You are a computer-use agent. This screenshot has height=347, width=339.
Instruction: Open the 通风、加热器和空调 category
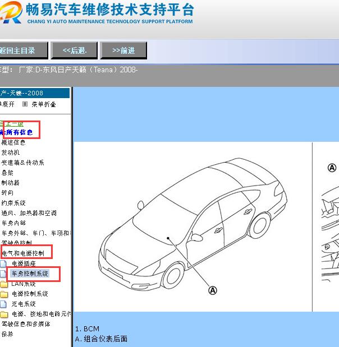[29, 213]
